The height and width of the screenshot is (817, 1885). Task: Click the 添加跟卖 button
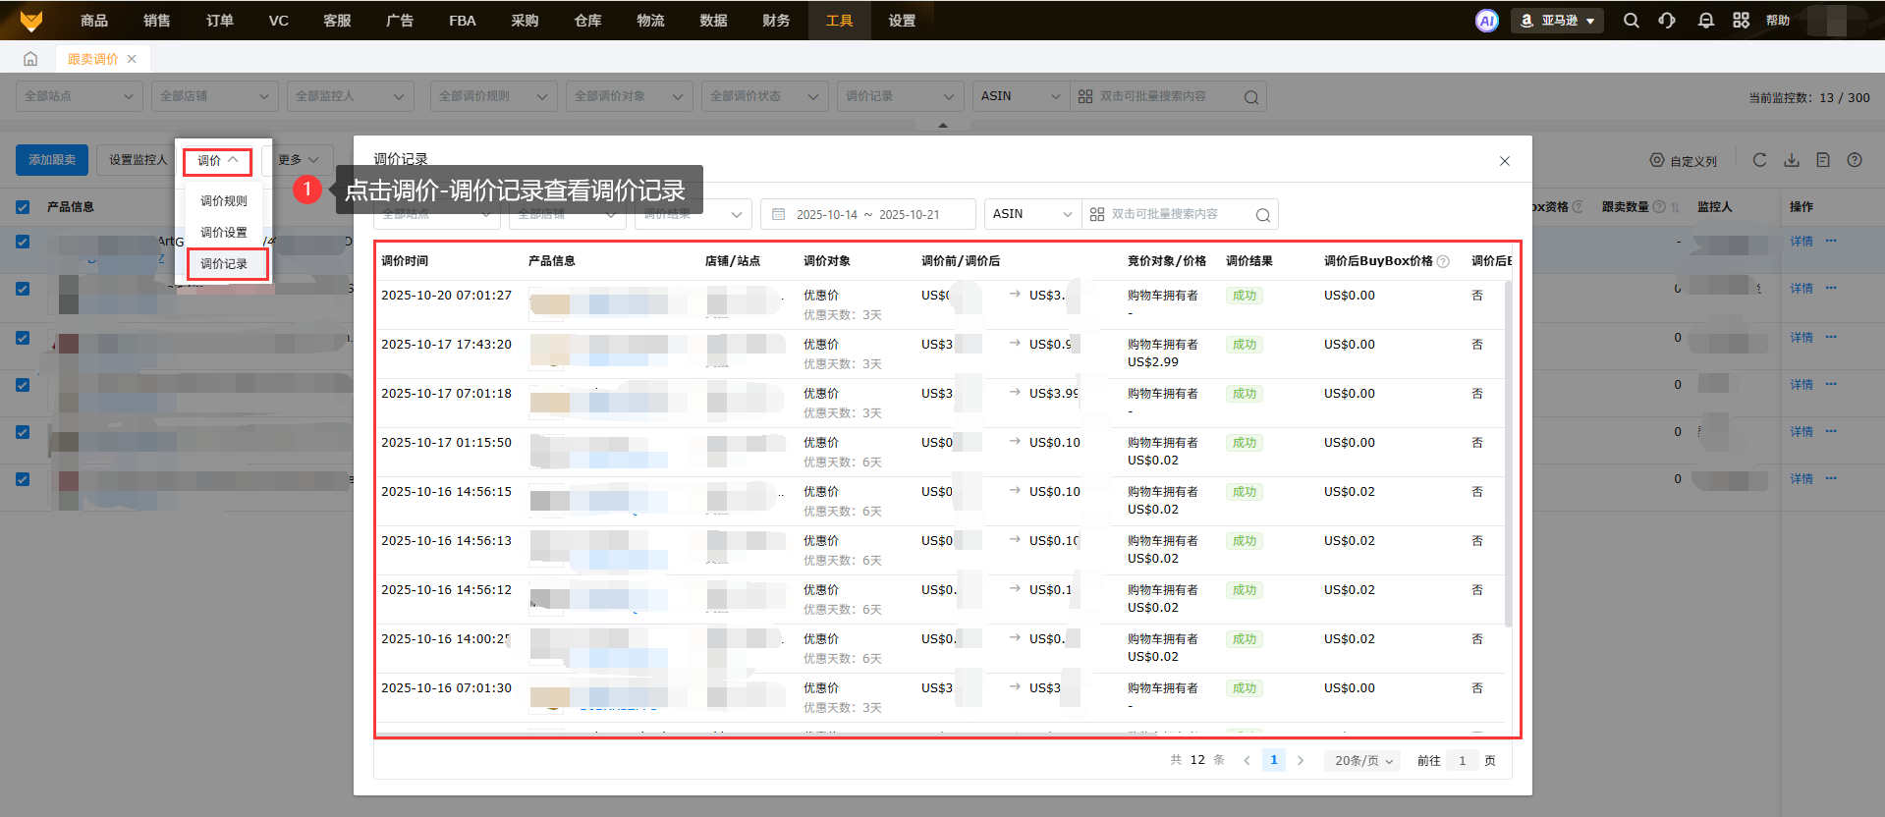(52, 160)
